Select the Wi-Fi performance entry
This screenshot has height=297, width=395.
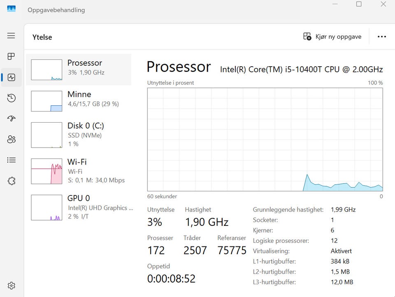79,171
